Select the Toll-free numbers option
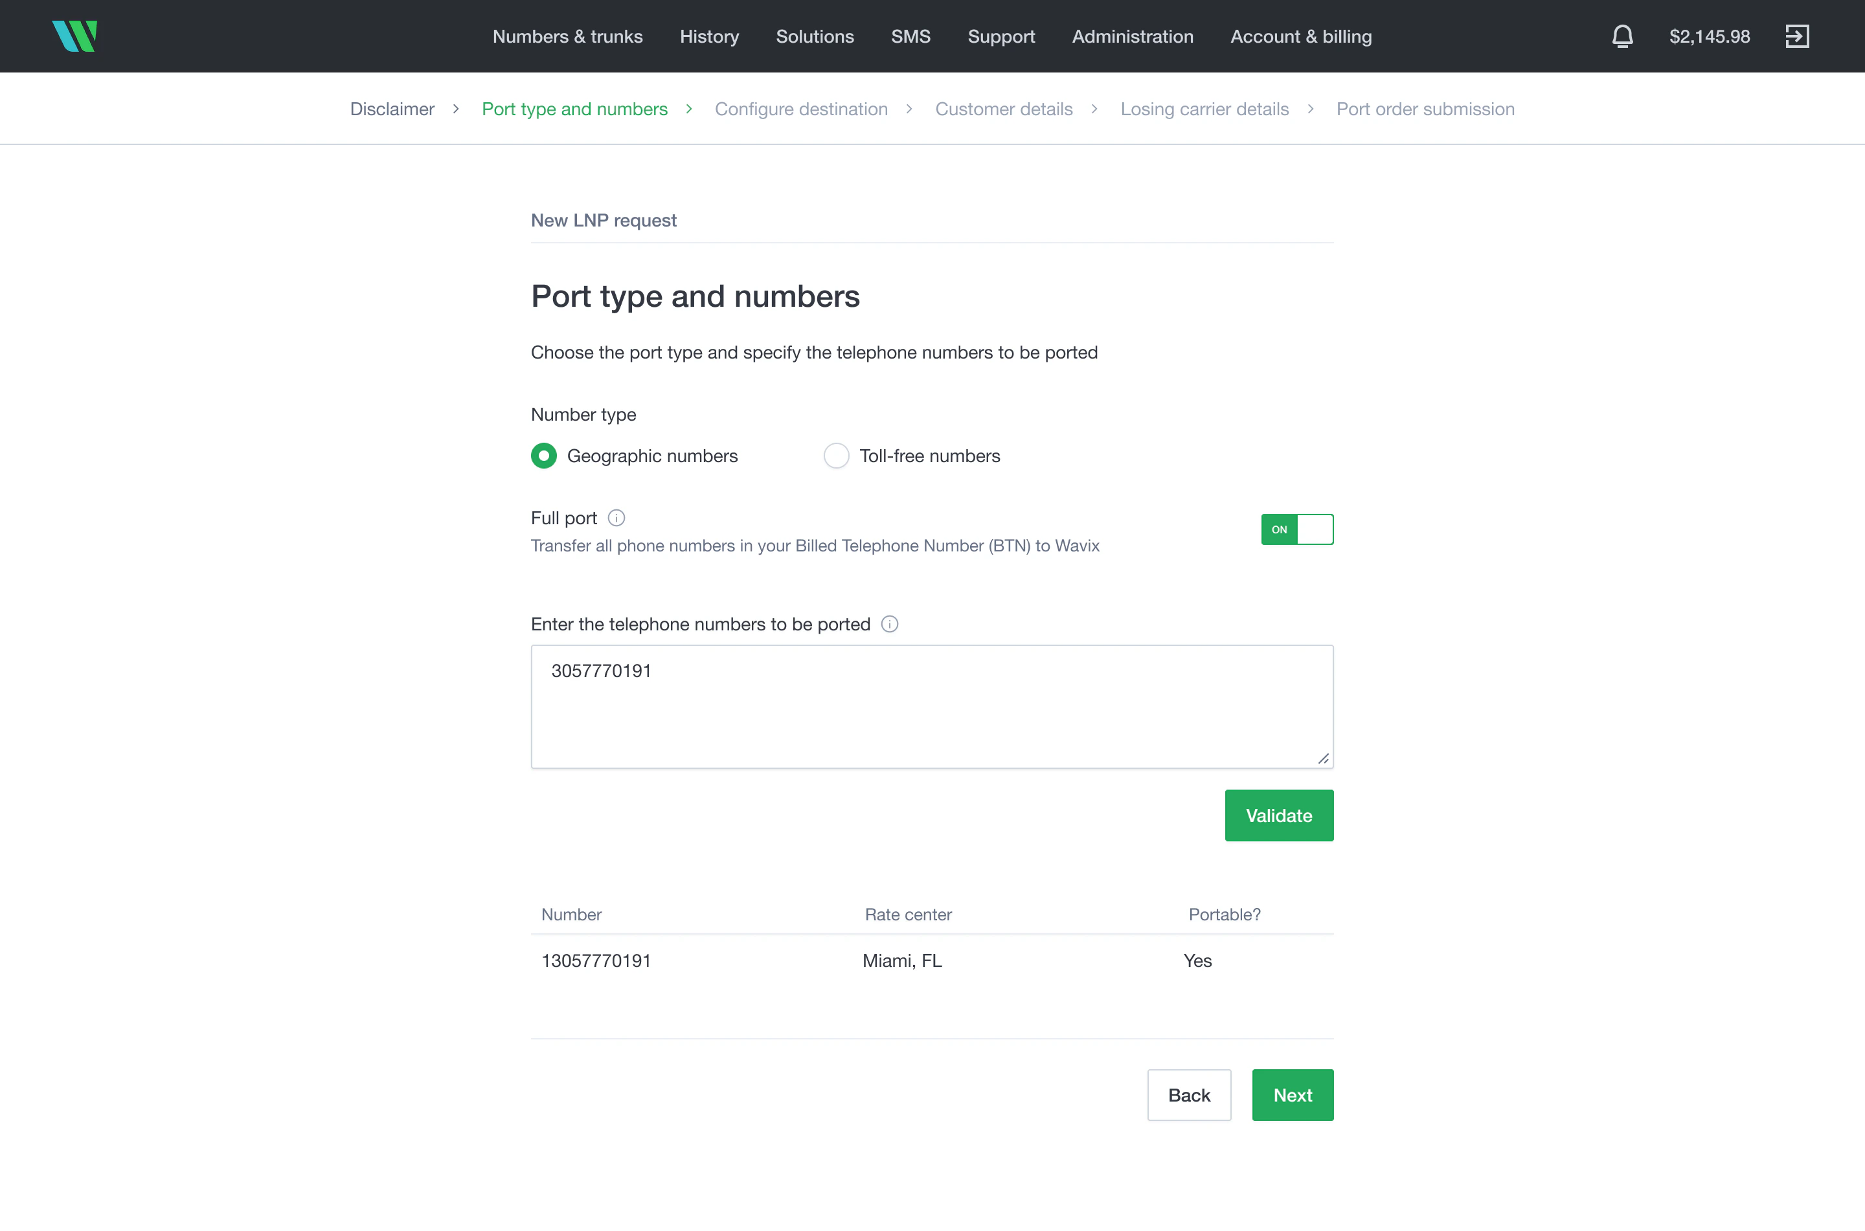Screen dimensions: 1865x1231 836,456
